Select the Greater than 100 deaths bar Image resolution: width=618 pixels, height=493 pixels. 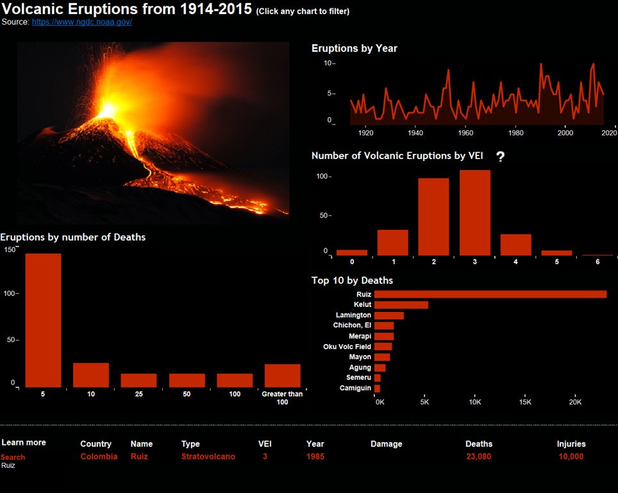282,376
